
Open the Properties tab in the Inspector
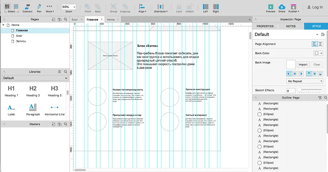pyautogui.click(x=265, y=26)
